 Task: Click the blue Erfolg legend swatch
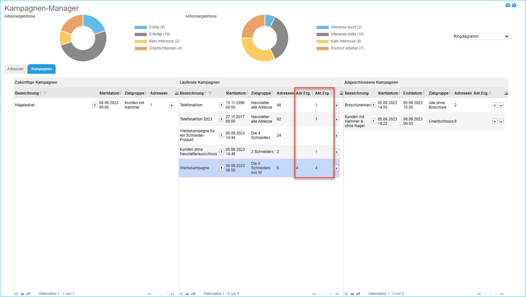coord(141,27)
